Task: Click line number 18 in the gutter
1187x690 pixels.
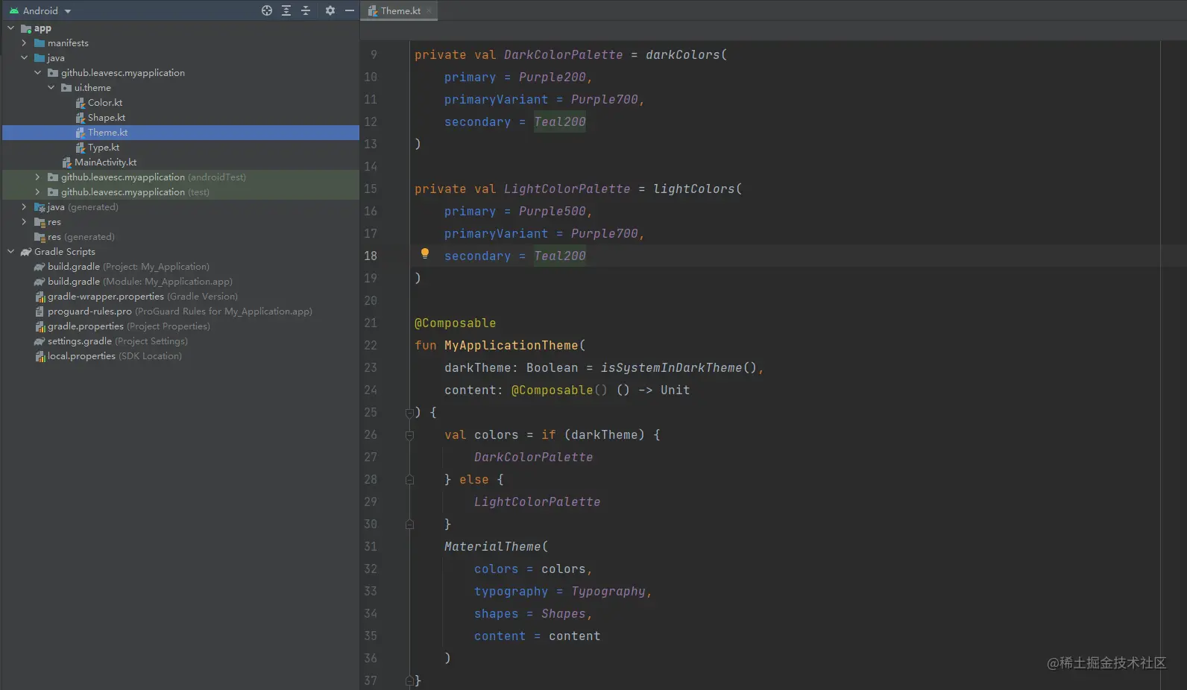Action: (x=371, y=256)
